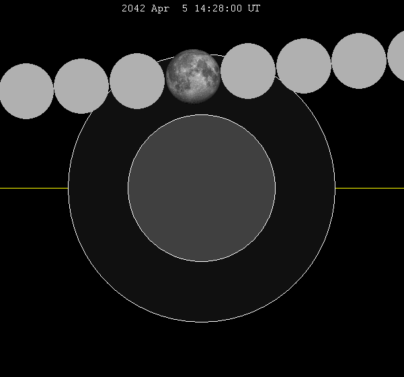Image resolution: width=404 pixels, height=377 pixels.
Task: Click the center of the gray umbra circle
Action: pos(202,188)
